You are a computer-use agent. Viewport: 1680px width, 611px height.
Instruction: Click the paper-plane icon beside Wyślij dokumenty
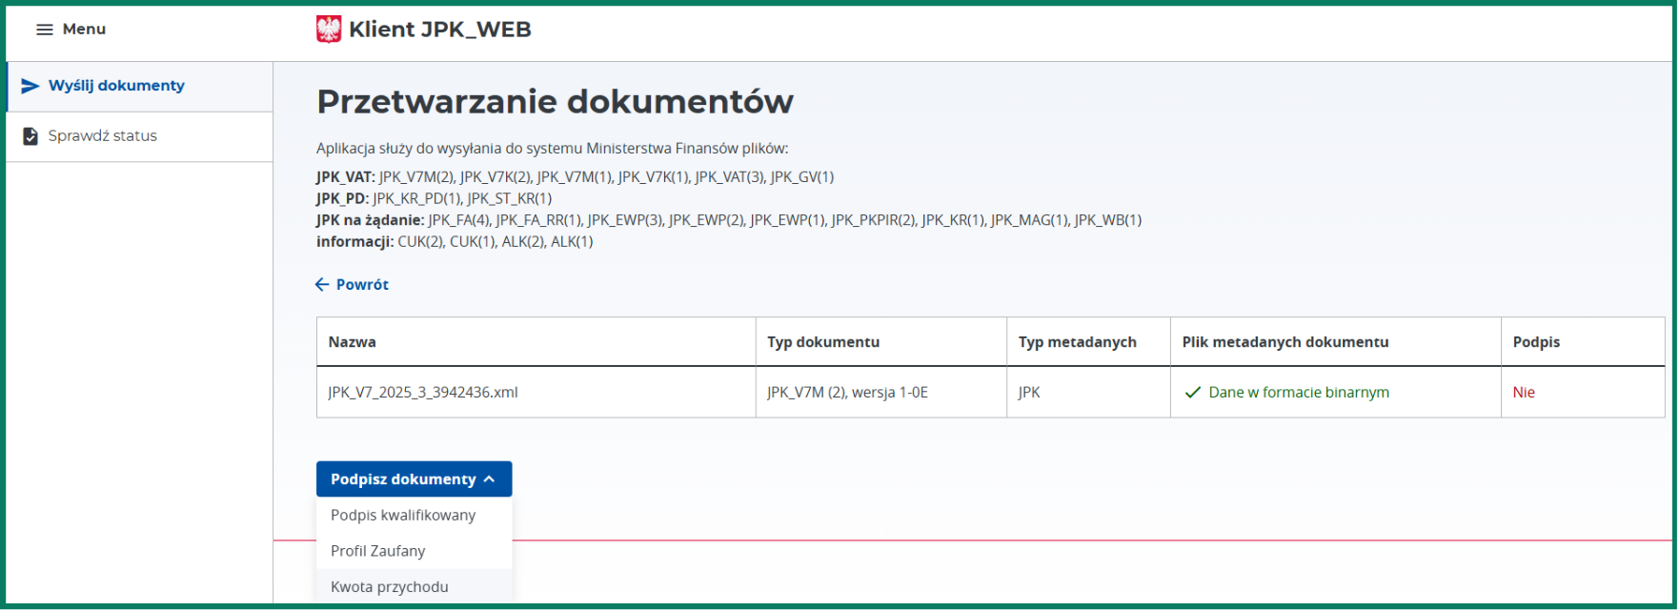click(x=30, y=86)
